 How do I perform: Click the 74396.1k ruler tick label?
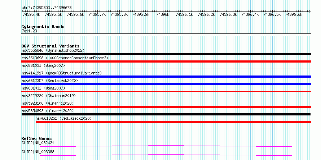point(184,14)
